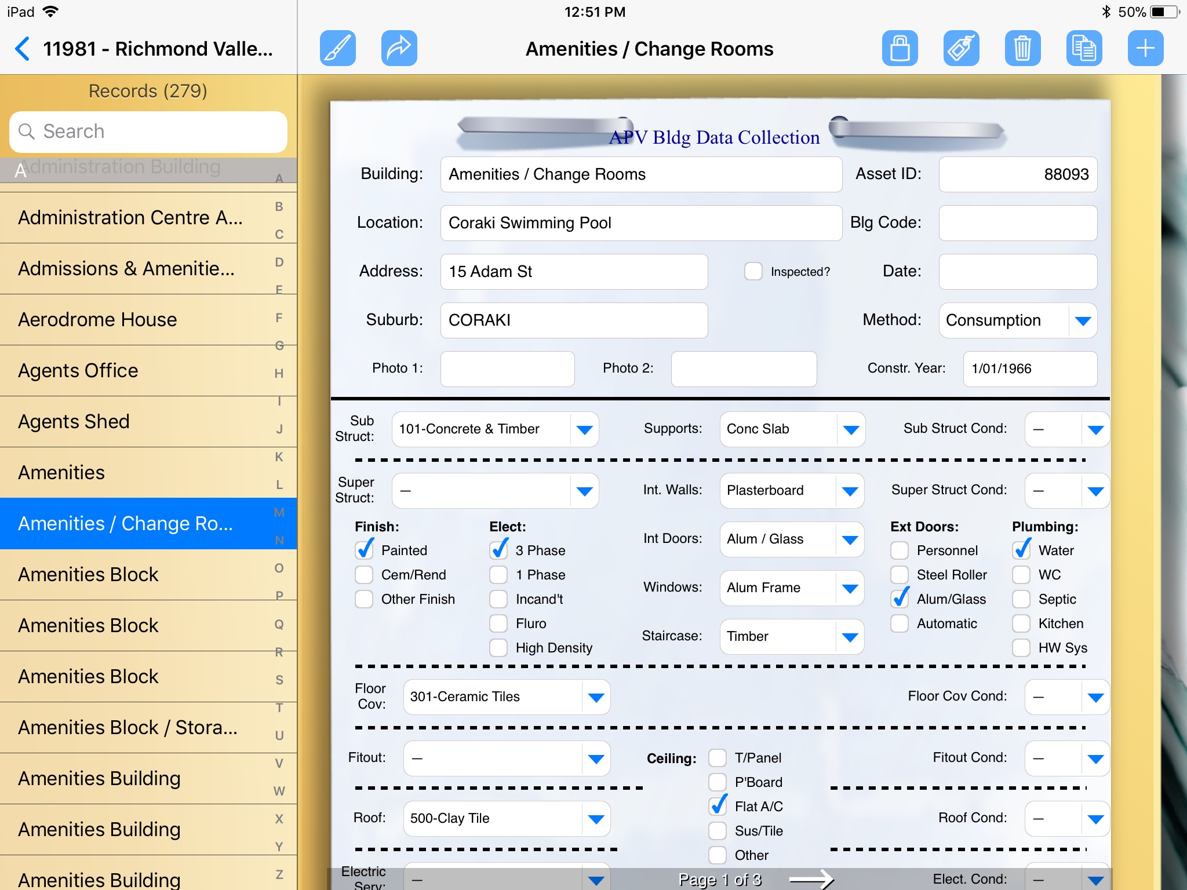Image resolution: width=1187 pixels, height=890 pixels.
Task: Check the Cem/Rend finish box
Action: tap(364, 575)
